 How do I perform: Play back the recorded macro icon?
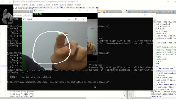coord(87,8)
